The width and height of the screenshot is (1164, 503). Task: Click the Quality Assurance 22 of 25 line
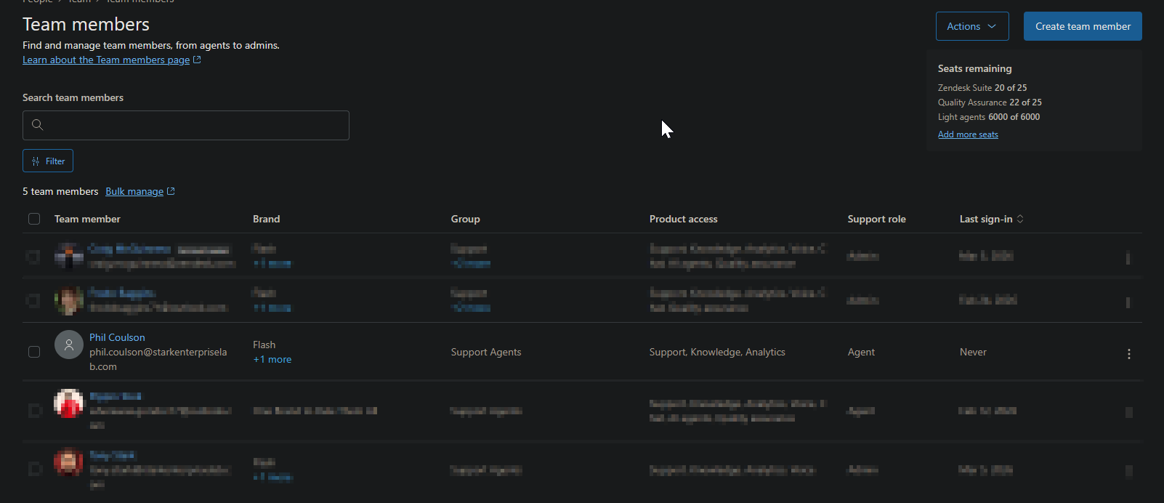[x=990, y=102]
